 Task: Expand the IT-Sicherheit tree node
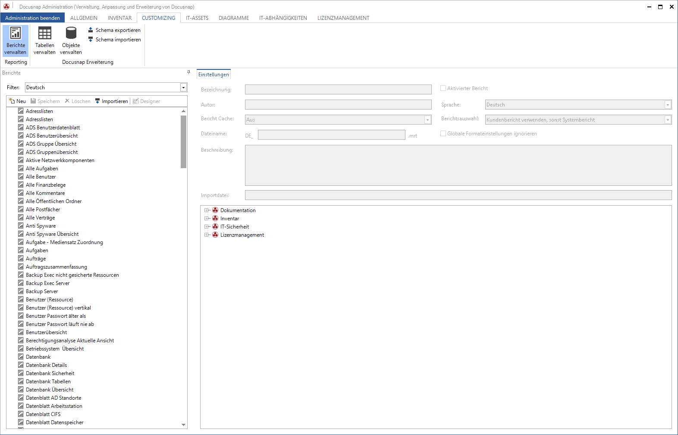tap(207, 227)
